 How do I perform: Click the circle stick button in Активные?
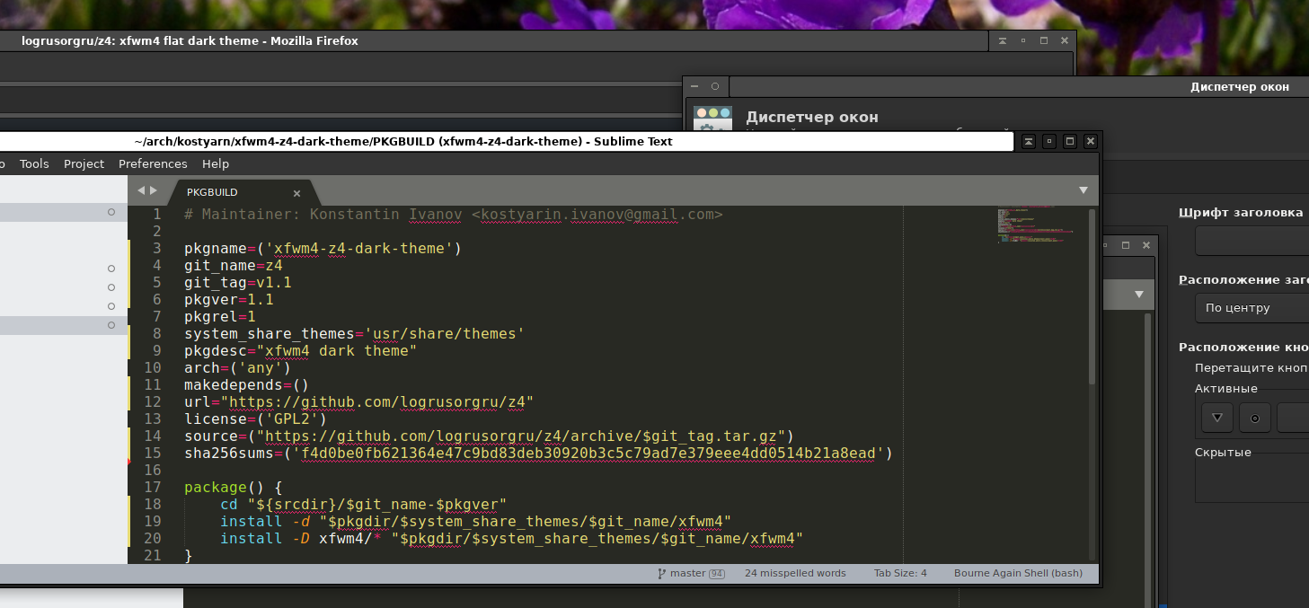coord(1255,418)
